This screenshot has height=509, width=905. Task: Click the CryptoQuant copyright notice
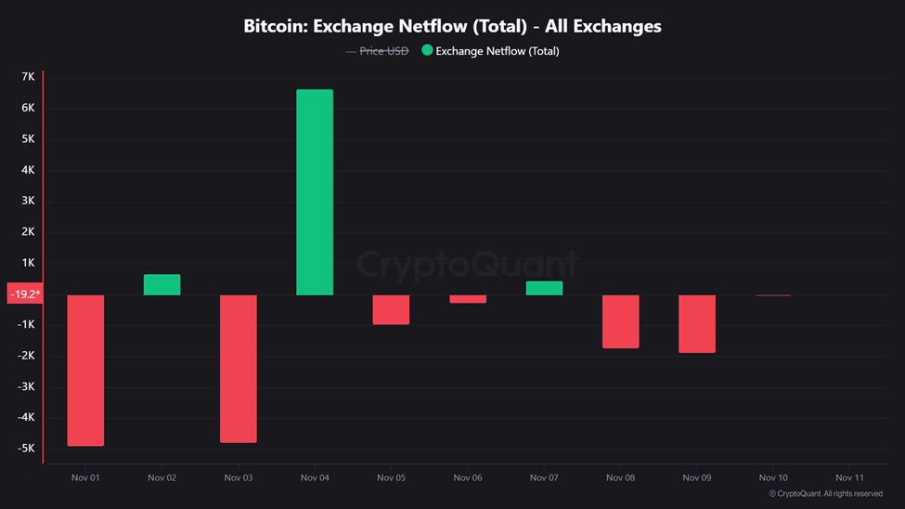825,494
